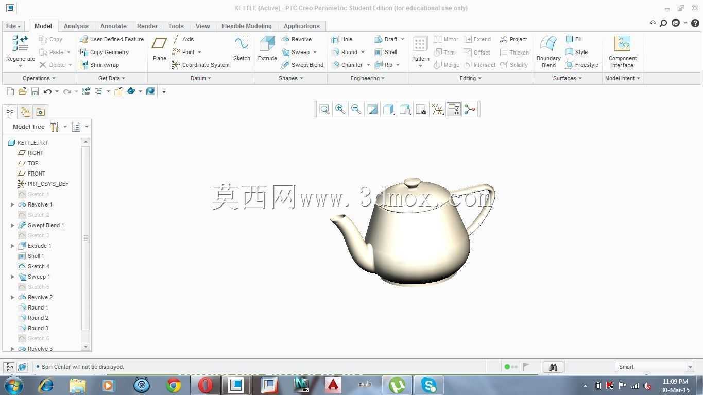The image size is (703, 395).
Task: Switch to the Render tab
Action: pos(147,26)
